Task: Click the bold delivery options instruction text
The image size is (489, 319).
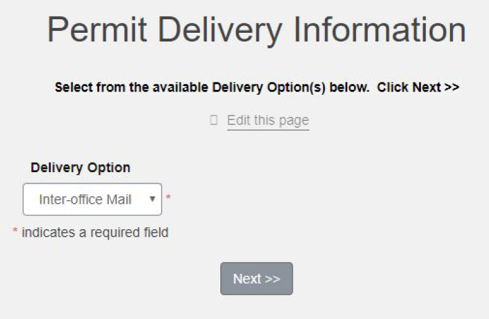Action: pyautogui.click(x=256, y=87)
